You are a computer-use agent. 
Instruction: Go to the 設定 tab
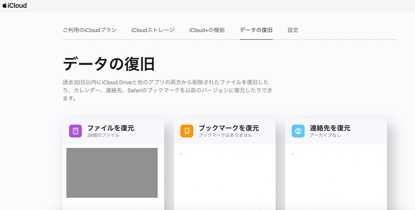click(293, 30)
